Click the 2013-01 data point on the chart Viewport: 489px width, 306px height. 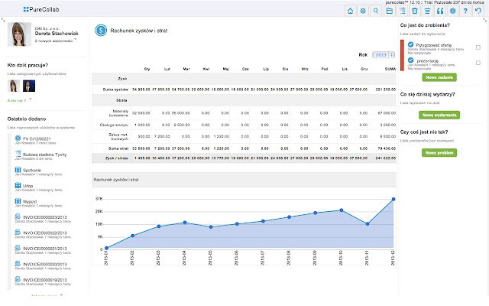tap(106, 248)
